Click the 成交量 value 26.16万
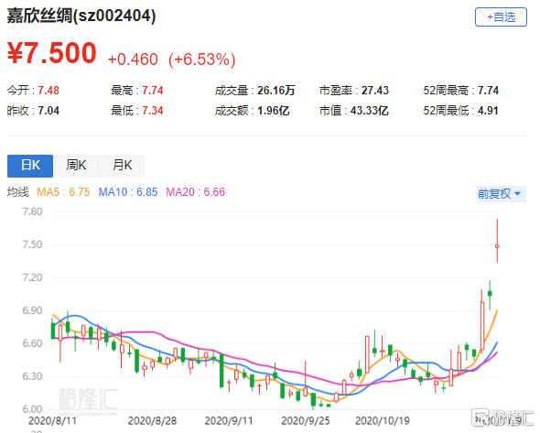The width and height of the screenshot is (540, 433). coord(276,91)
